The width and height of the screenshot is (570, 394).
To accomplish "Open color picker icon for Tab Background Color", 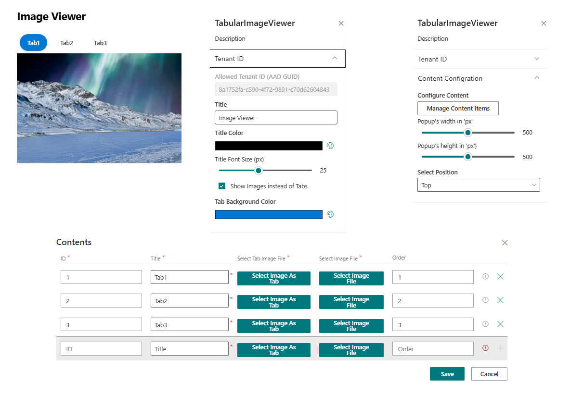I will pos(330,215).
